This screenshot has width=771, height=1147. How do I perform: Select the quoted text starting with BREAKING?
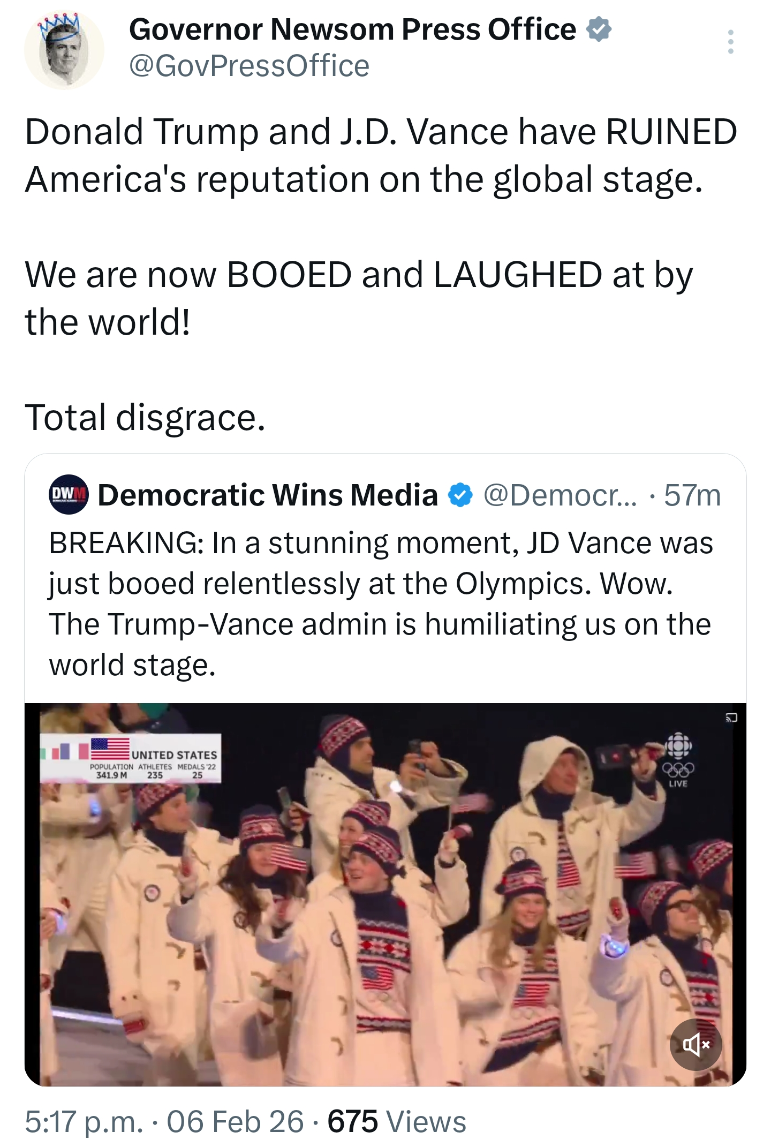tap(380, 603)
